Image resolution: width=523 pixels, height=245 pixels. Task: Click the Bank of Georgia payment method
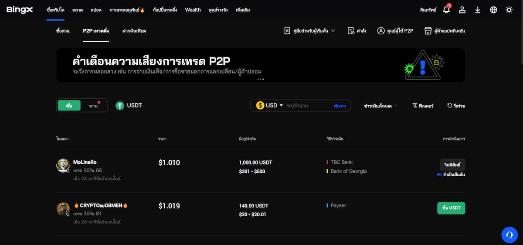(349, 171)
